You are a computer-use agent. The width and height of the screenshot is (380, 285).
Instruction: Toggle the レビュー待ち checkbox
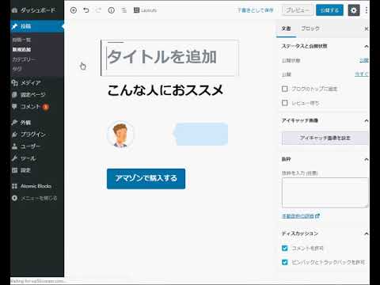point(285,103)
